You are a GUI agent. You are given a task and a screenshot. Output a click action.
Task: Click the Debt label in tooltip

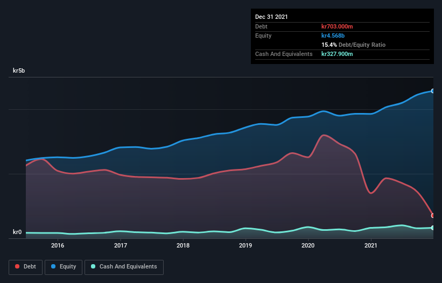pyautogui.click(x=261, y=26)
